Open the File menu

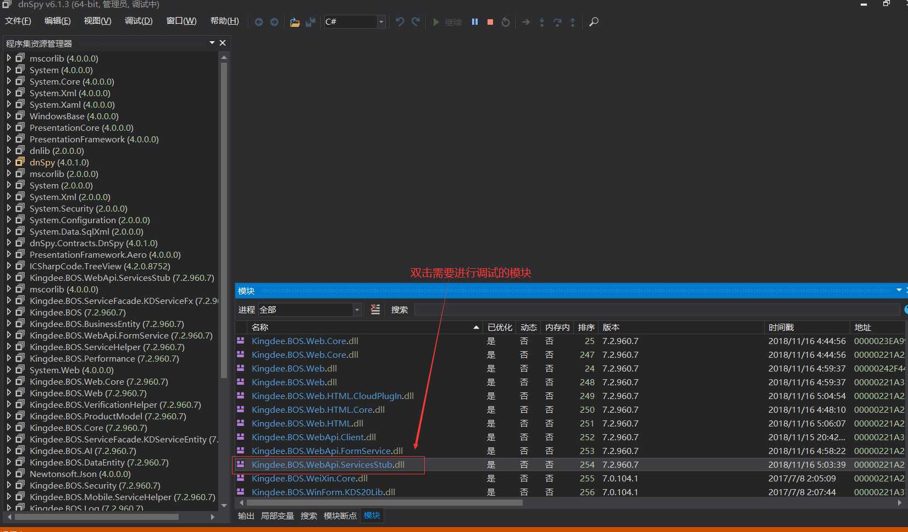pyautogui.click(x=18, y=21)
